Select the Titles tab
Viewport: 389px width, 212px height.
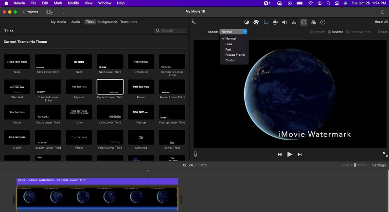click(90, 22)
